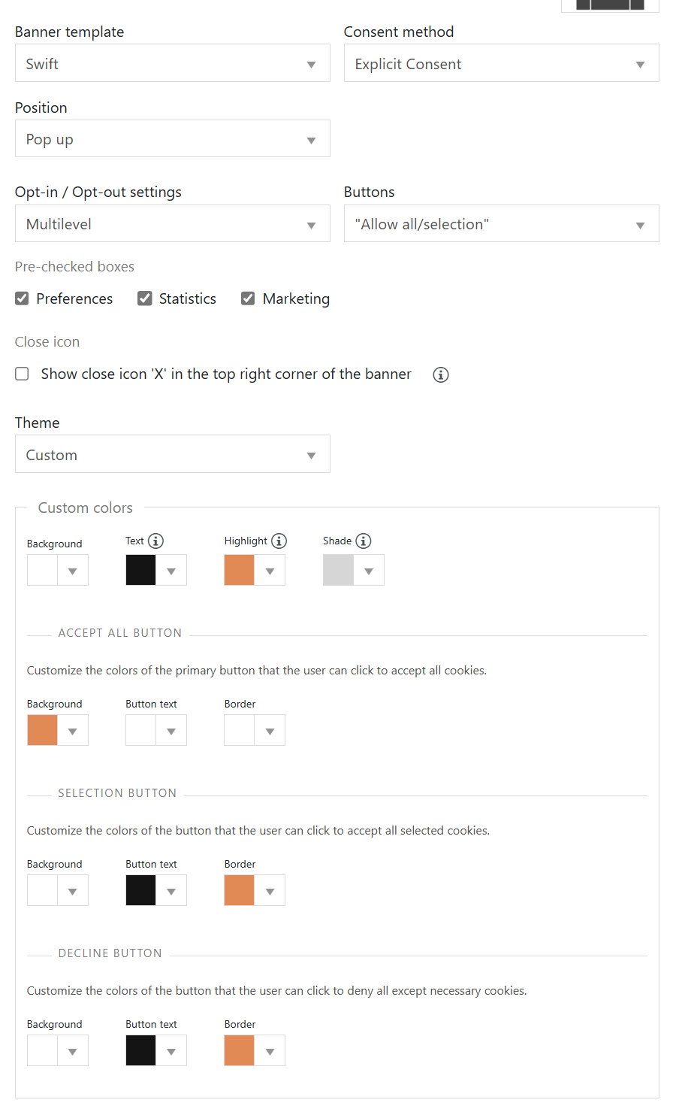
Task: Click the Decline button black Button text swatch
Action: [140, 1051]
